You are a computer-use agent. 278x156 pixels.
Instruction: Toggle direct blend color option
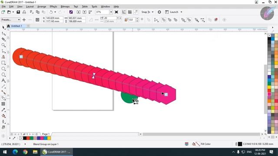pyautogui.click(x=164, y=19)
